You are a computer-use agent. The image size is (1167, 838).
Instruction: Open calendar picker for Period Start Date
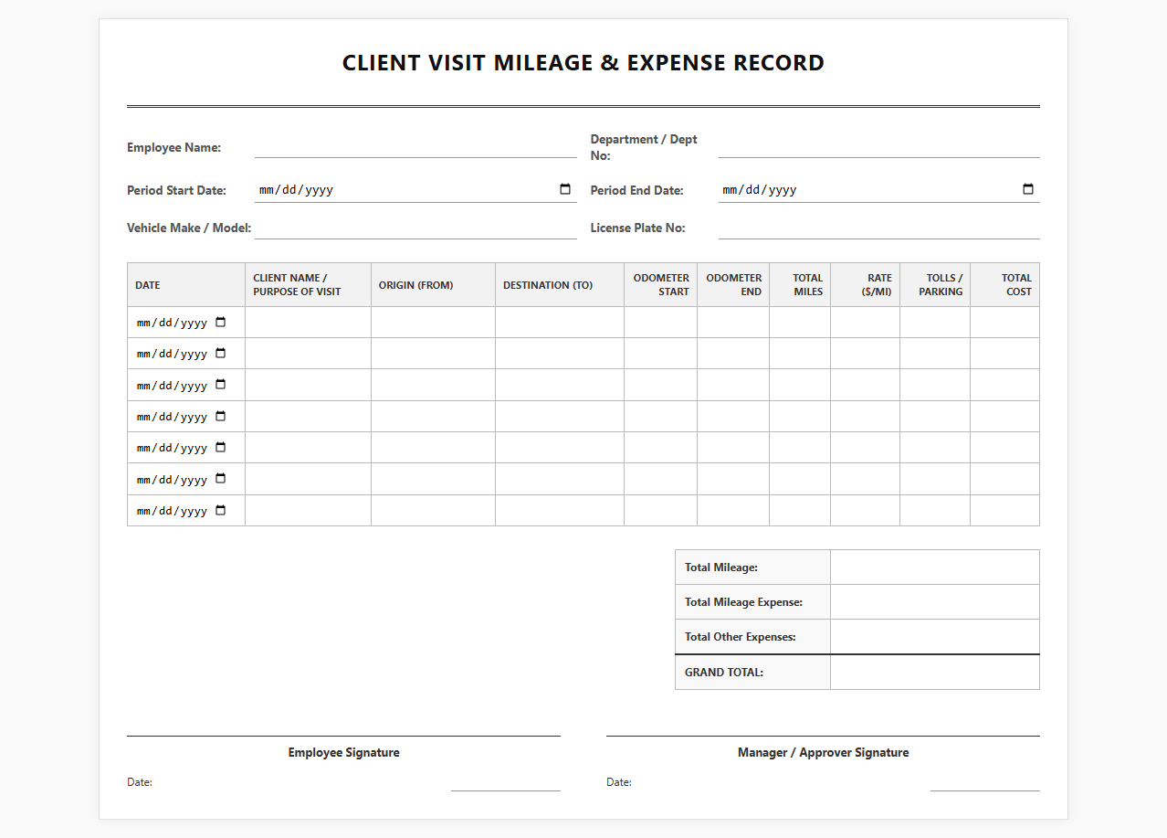(x=565, y=189)
